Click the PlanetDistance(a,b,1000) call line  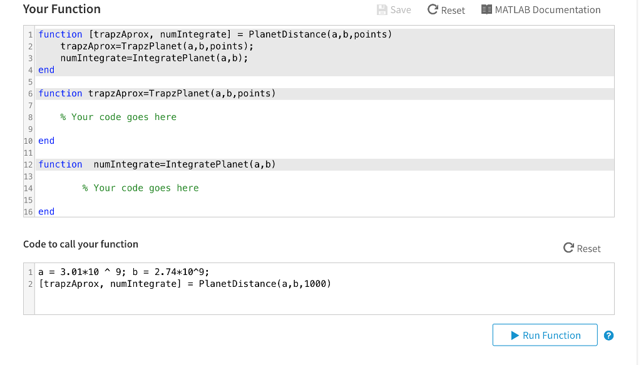[185, 284]
